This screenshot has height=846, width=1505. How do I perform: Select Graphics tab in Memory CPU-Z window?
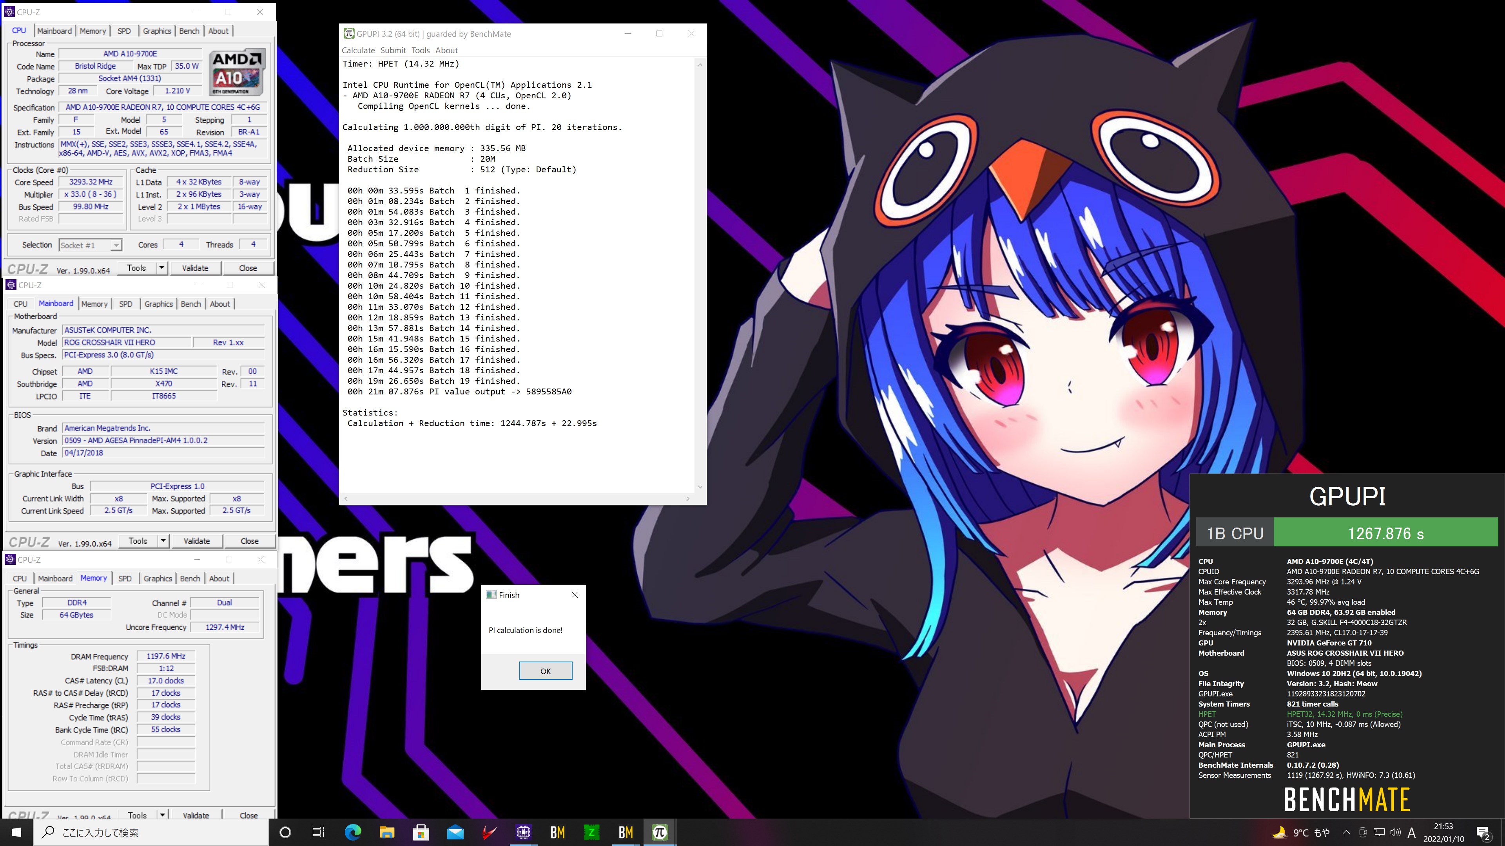(158, 578)
